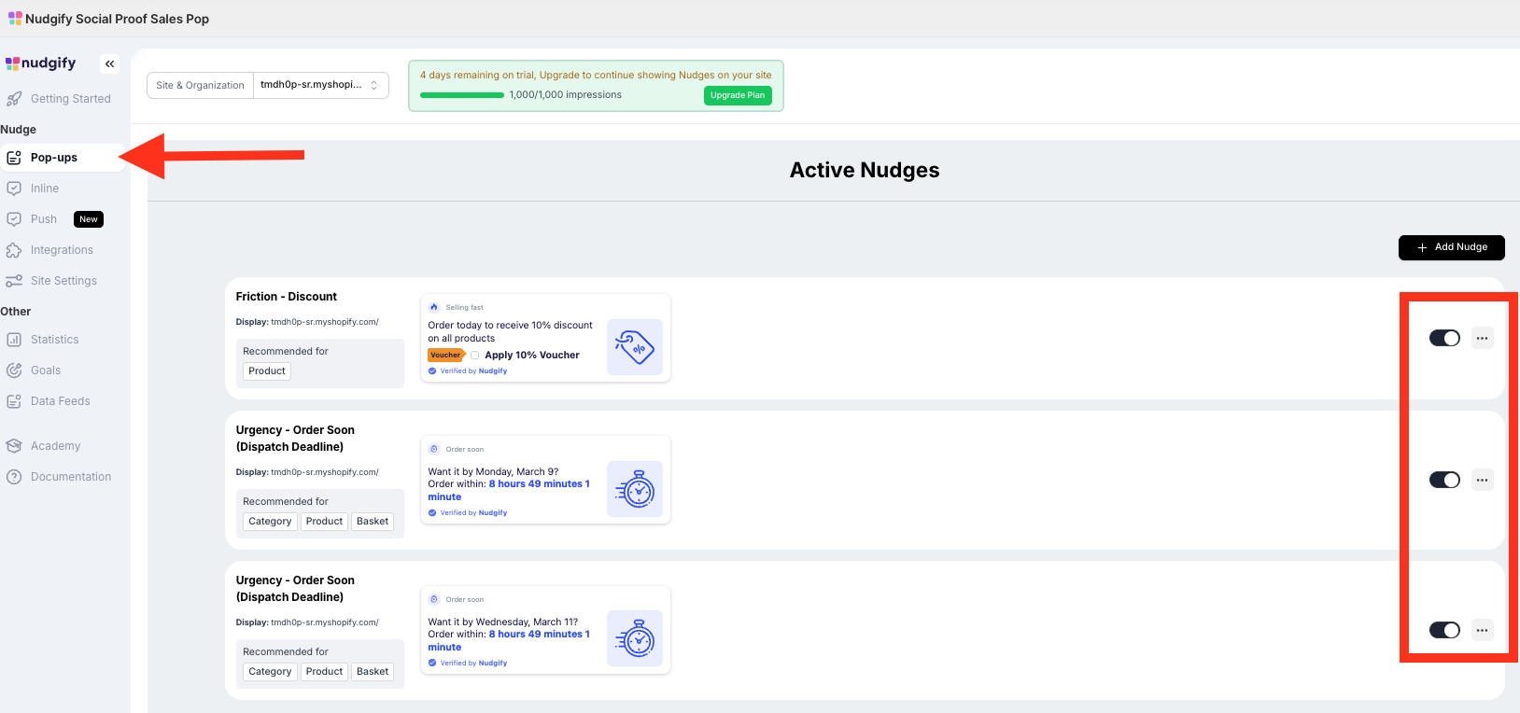Open the Data Feeds page

pyautogui.click(x=61, y=401)
